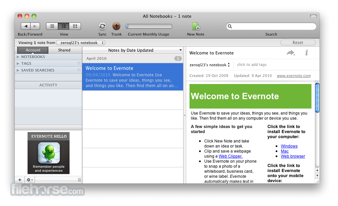Image resolution: width=338 pixels, height=206 pixels.
Task: Click the green Welcome to Evernote banner
Action: 250,96
